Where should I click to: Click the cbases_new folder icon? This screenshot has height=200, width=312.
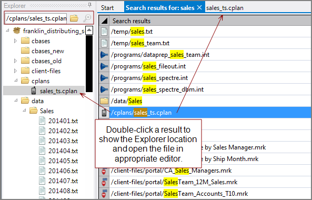[x=25, y=51]
